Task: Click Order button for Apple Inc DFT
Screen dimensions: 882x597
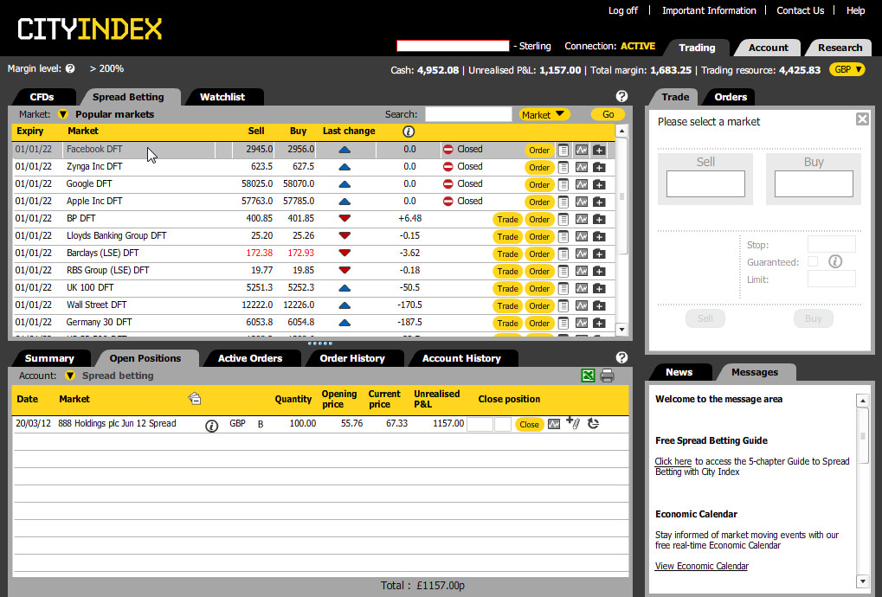Action: pos(539,202)
